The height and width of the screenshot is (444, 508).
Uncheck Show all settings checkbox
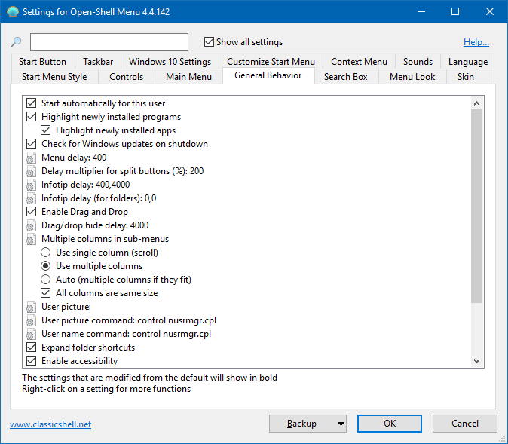tap(210, 42)
